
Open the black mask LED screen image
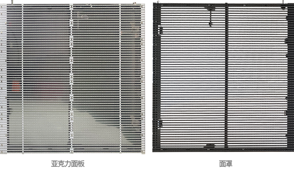click(x=223, y=77)
